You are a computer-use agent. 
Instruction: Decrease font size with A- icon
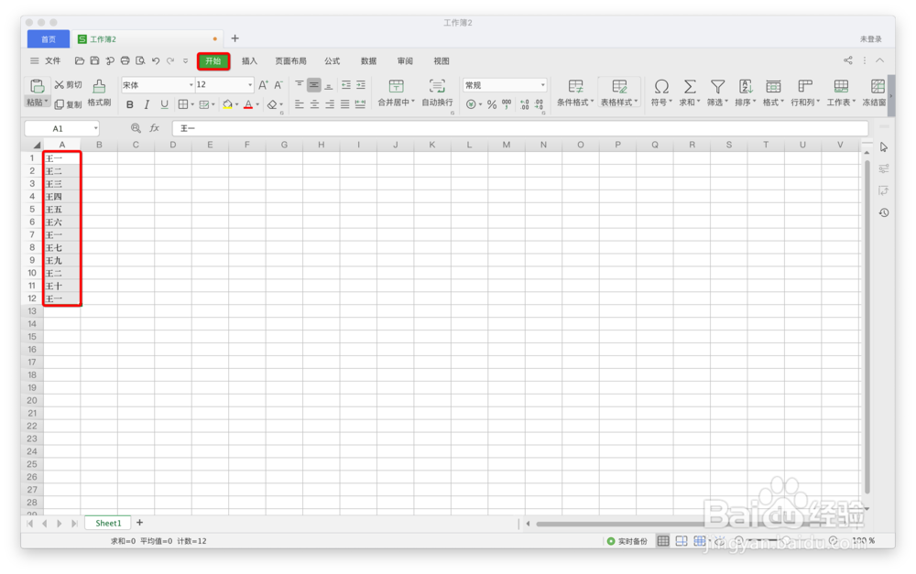(278, 85)
